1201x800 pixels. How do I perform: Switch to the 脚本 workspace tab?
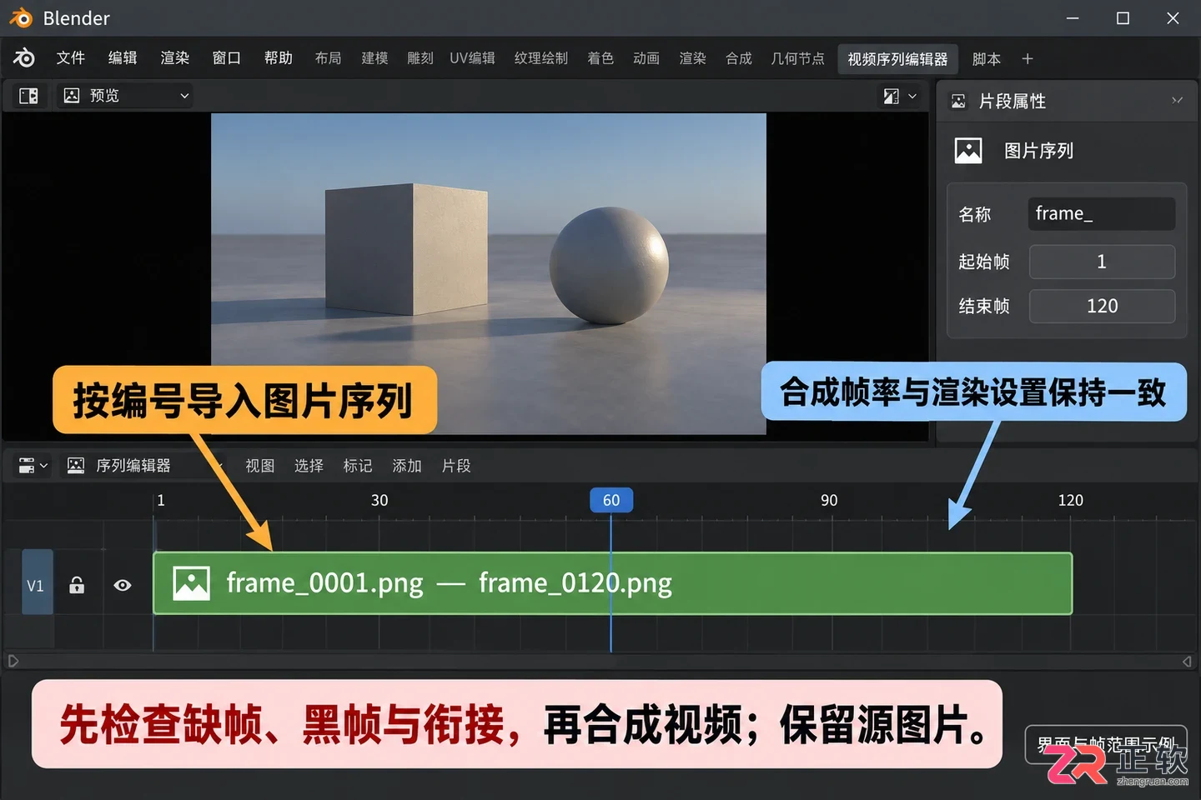pyautogui.click(x=987, y=59)
